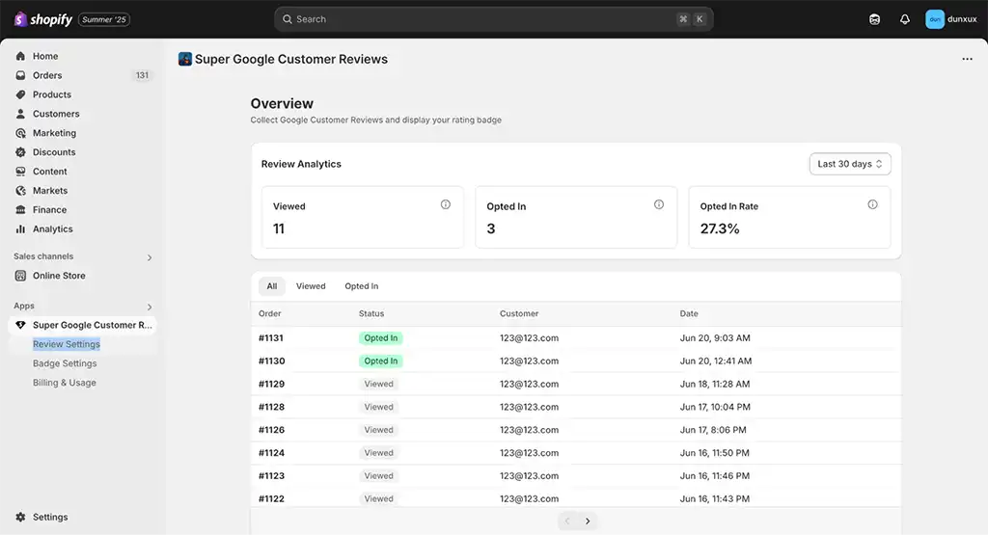Viewport: 988px width, 535px height.
Task: Switch to the Viewed tab
Action: pos(311,286)
